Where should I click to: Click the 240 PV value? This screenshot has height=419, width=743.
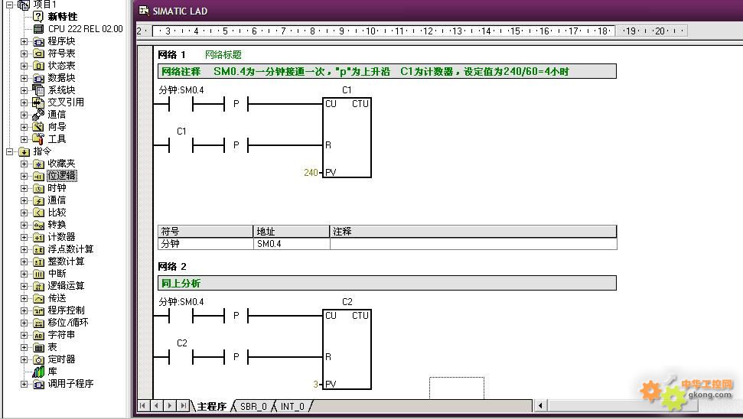[x=311, y=173]
